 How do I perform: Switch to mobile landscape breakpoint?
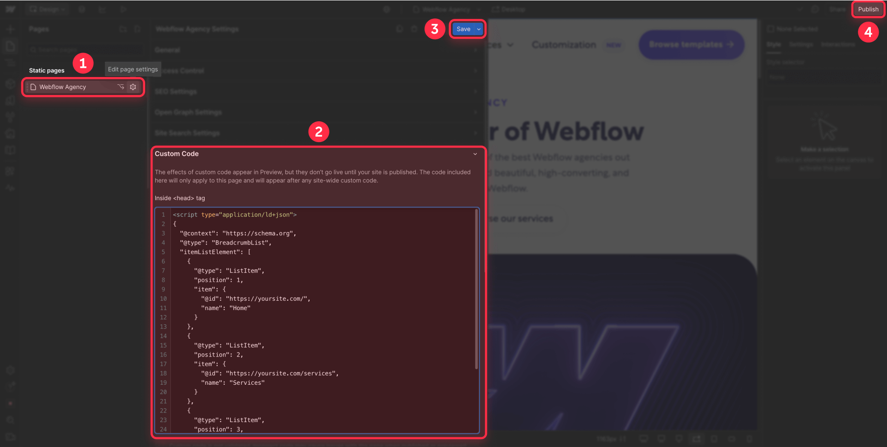pos(731,439)
